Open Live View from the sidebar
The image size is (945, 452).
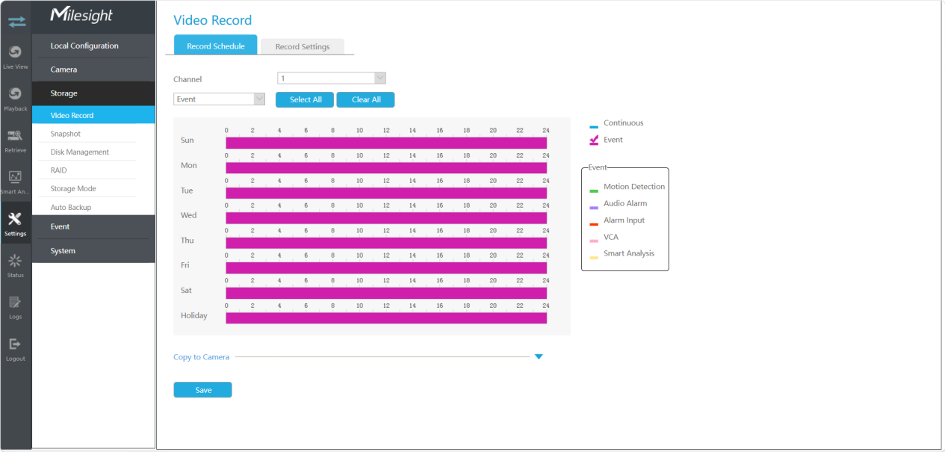tap(15, 57)
